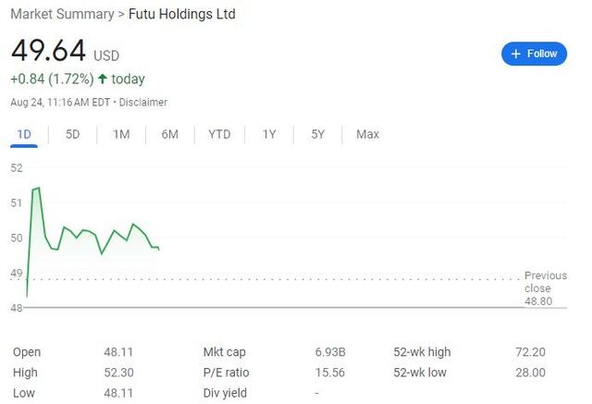Viewport: 592px width, 404px height.
Task: Click the Previous close 48.80 label
Action: (x=545, y=288)
